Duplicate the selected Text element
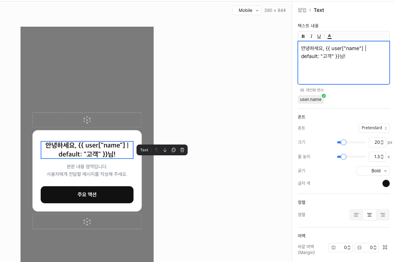Viewport: 394px width, 262px height. click(173, 150)
